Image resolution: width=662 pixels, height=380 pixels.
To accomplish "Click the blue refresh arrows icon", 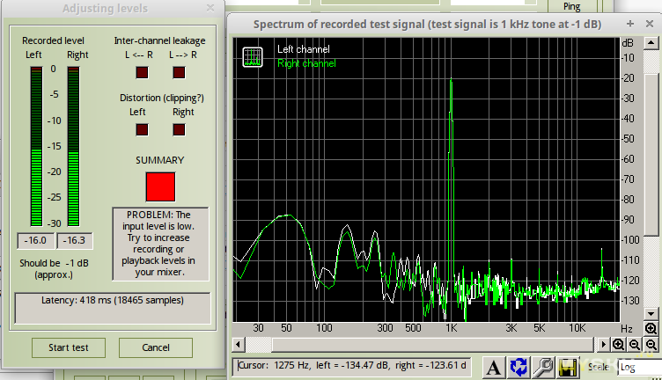I will (x=519, y=367).
